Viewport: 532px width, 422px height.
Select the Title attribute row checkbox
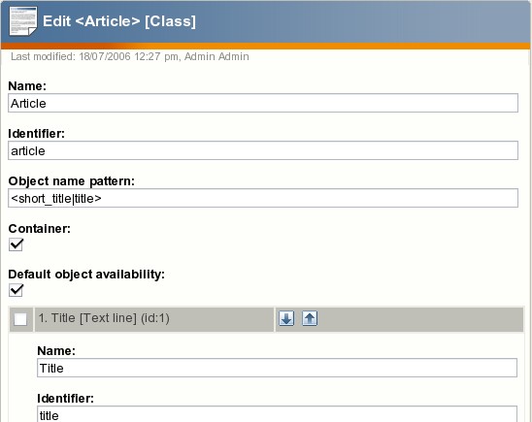pos(20,319)
